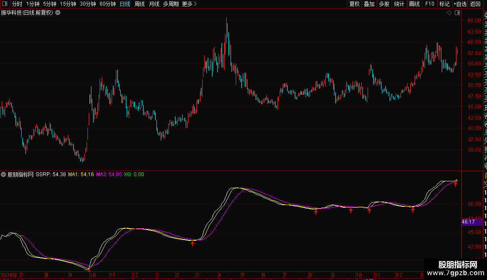Screen dimensions: 487x280
Task: Click the MA2: 54.05 value
Action: tap(109, 174)
